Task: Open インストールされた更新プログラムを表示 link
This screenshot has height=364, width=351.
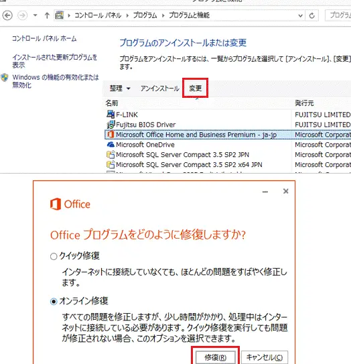Action: [54, 61]
